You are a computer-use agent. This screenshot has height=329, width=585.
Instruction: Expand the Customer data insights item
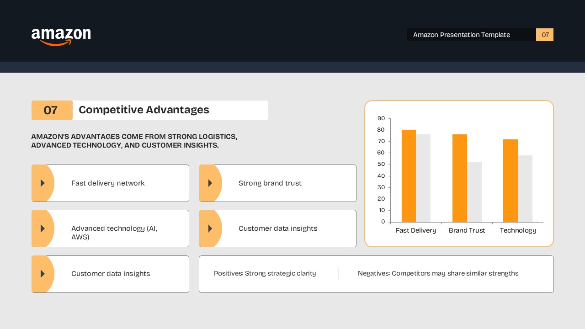point(278,228)
